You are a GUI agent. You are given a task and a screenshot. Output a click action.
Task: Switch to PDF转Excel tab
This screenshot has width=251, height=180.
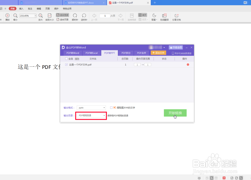point(92,53)
